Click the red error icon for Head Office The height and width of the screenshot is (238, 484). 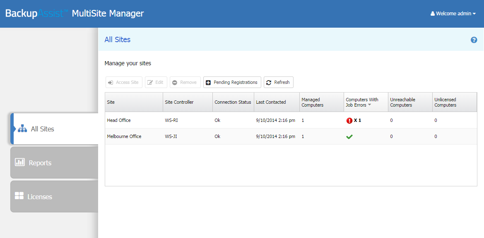coord(349,121)
